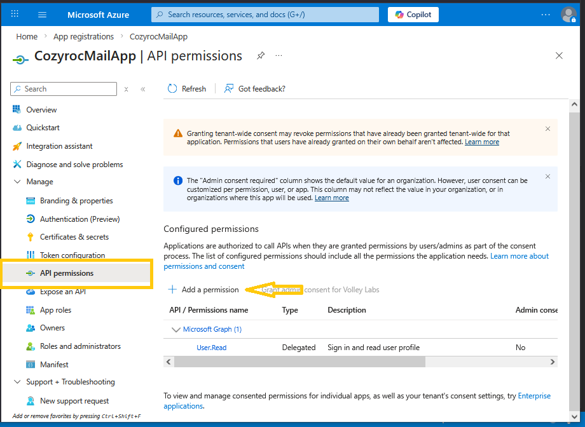The width and height of the screenshot is (585, 427).
Task: Open the user account avatar
Action: tap(568, 15)
